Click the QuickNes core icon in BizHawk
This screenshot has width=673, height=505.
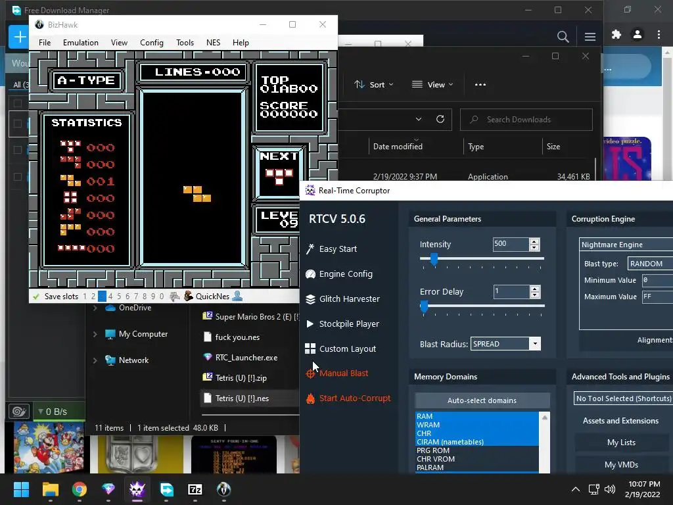pyautogui.click(x=188, y=296)
